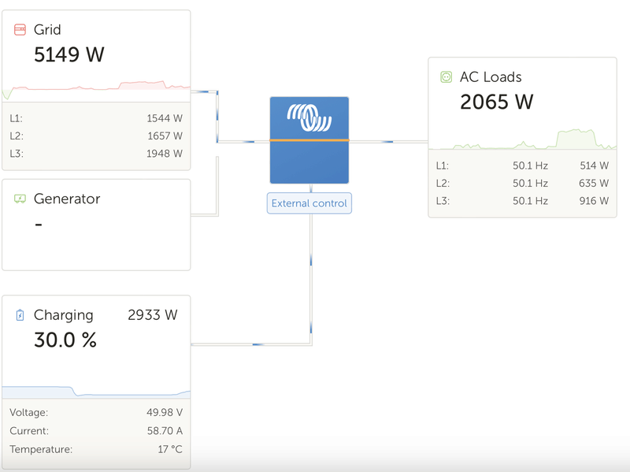Click the Victron inverter logo tile

(x=309, y=140)
